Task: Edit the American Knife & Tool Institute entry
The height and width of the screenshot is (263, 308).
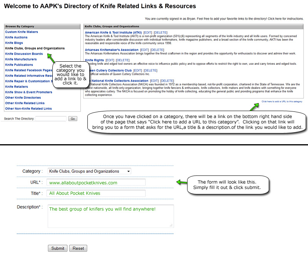Action: click(x=148, y=33)
